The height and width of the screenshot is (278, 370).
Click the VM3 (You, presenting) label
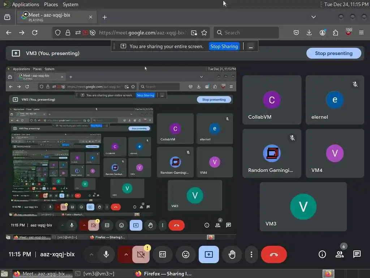tap(53, 54)
